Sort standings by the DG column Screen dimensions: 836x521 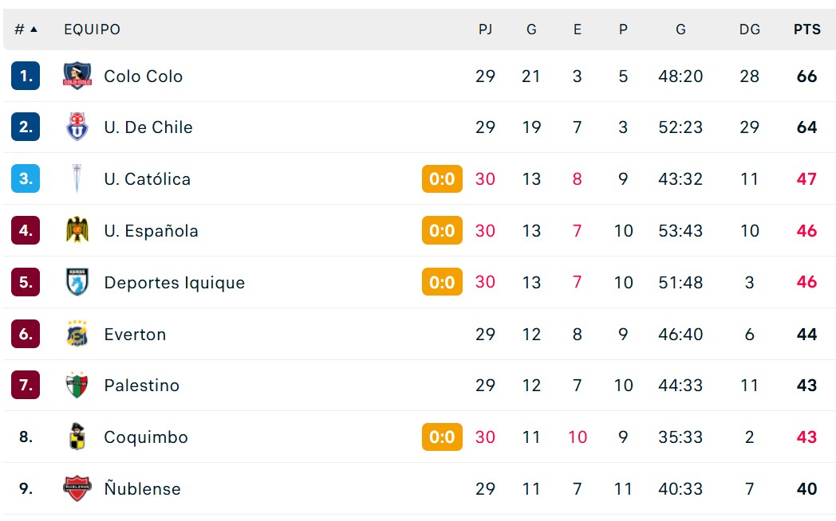[750, 29]
